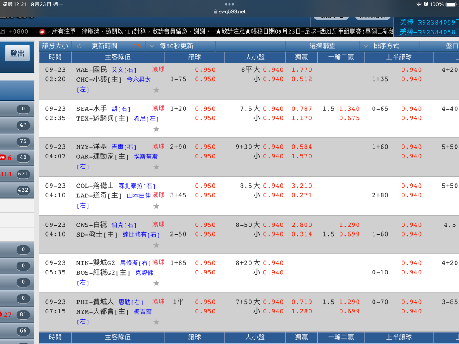Screen dimensions: 459x344
Task: Select OAK-運動家 moneyline odds 1.570
Action: pos(301,156)
